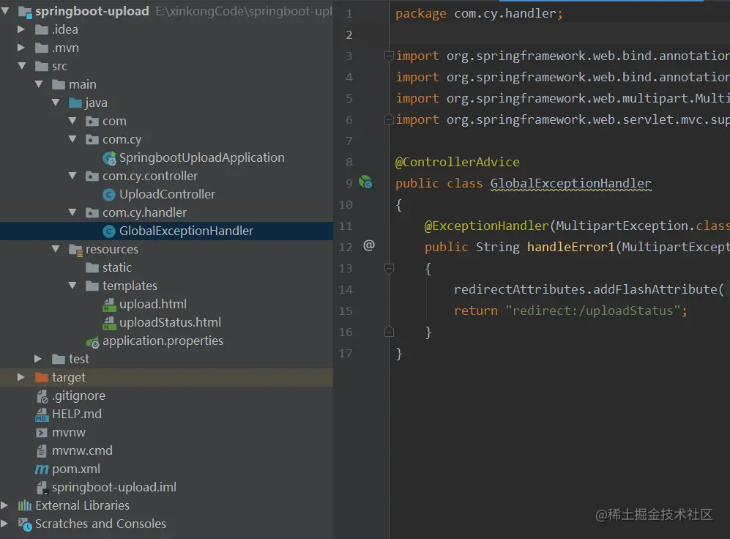
Task: Fold the import block at line 3
Action: pos(390,56)
